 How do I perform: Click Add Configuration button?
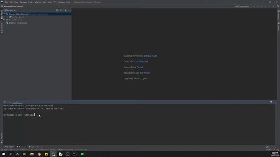coord(242,6)
